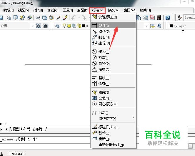
Task: Click the Paste clipboard icon
Action: [51, 18]
